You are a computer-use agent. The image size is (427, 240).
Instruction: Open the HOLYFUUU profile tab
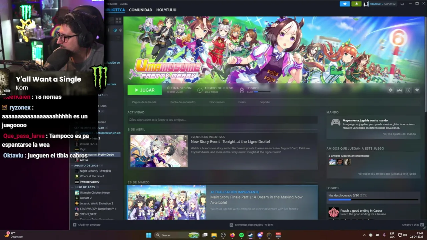click(x=166, y=10)
